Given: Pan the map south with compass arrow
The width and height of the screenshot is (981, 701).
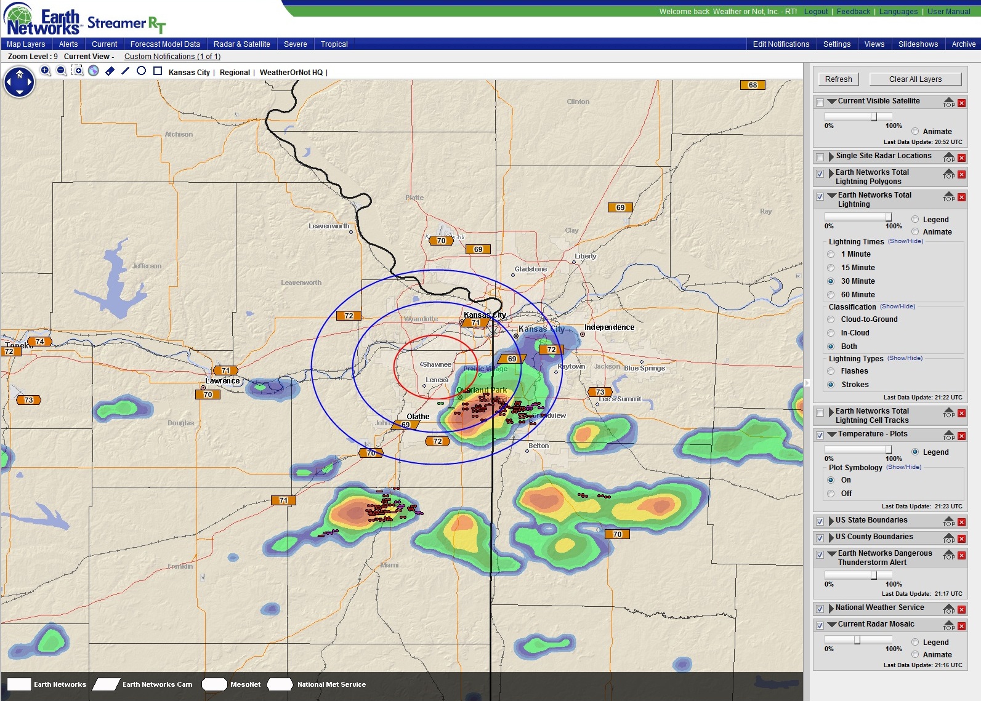Looking at the screenshot, I should [x=20, y=92].
